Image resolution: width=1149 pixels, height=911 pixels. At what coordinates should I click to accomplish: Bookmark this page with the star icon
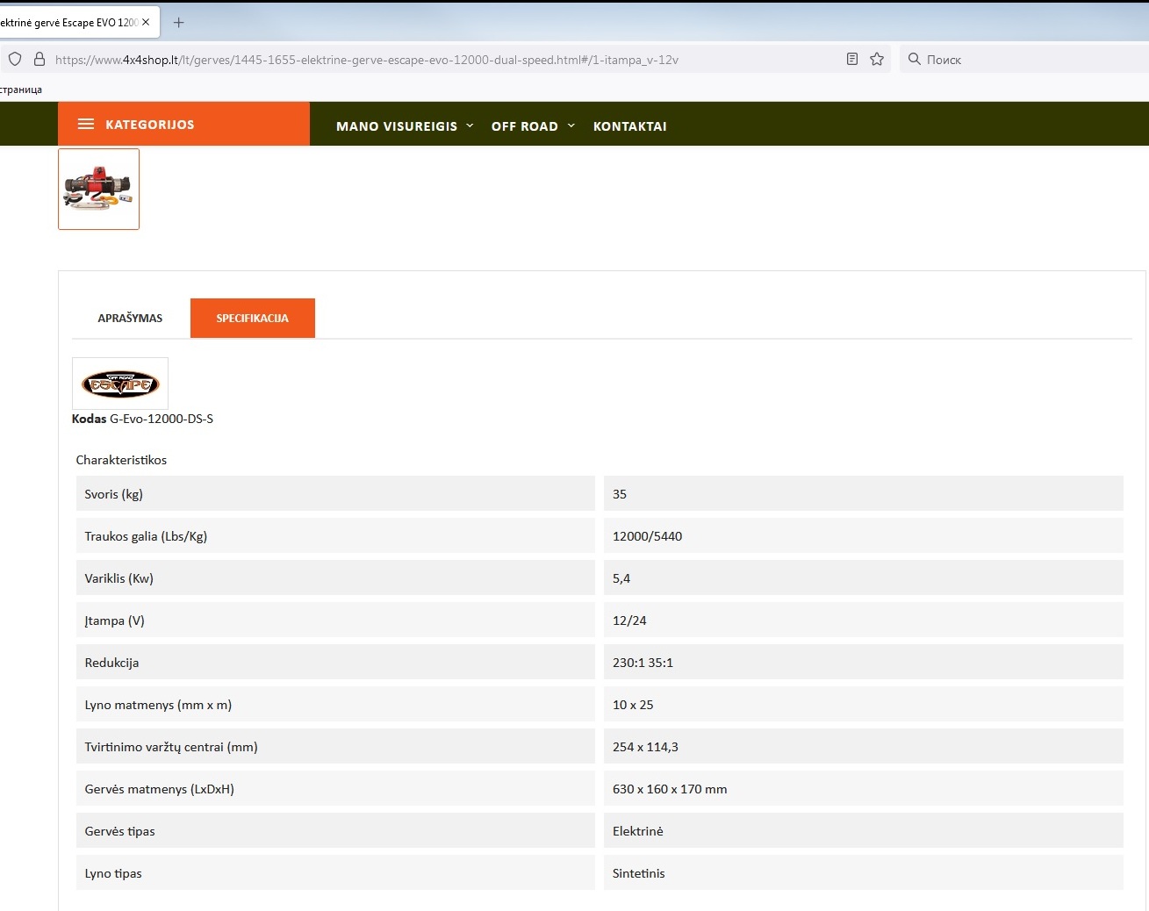coord(876,59)
